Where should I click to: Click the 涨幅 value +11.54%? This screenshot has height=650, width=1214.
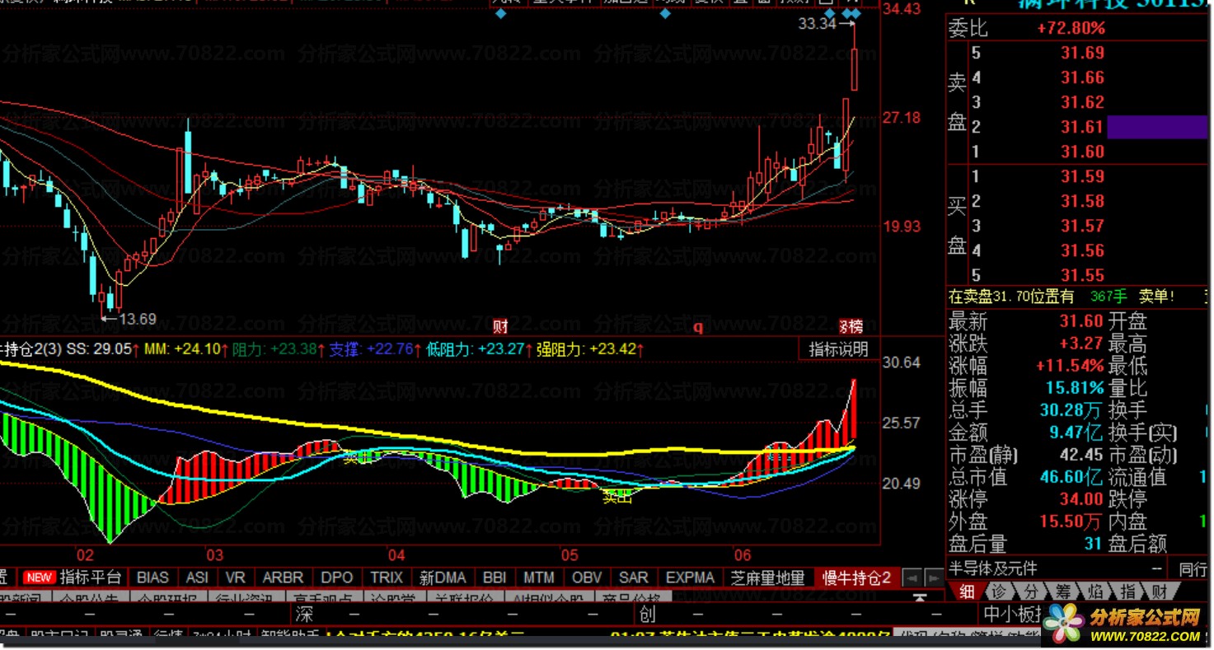pyautogui.click(x=1070, y=366)
